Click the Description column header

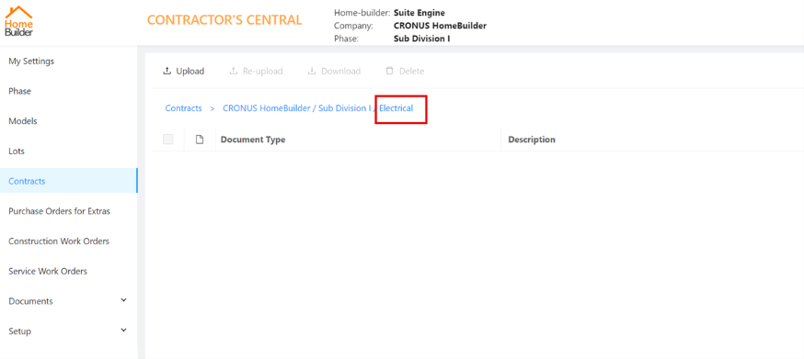coord(532,140)
